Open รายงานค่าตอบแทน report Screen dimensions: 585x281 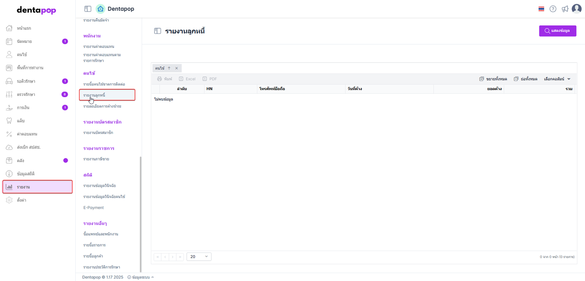[x=99, y=46]
